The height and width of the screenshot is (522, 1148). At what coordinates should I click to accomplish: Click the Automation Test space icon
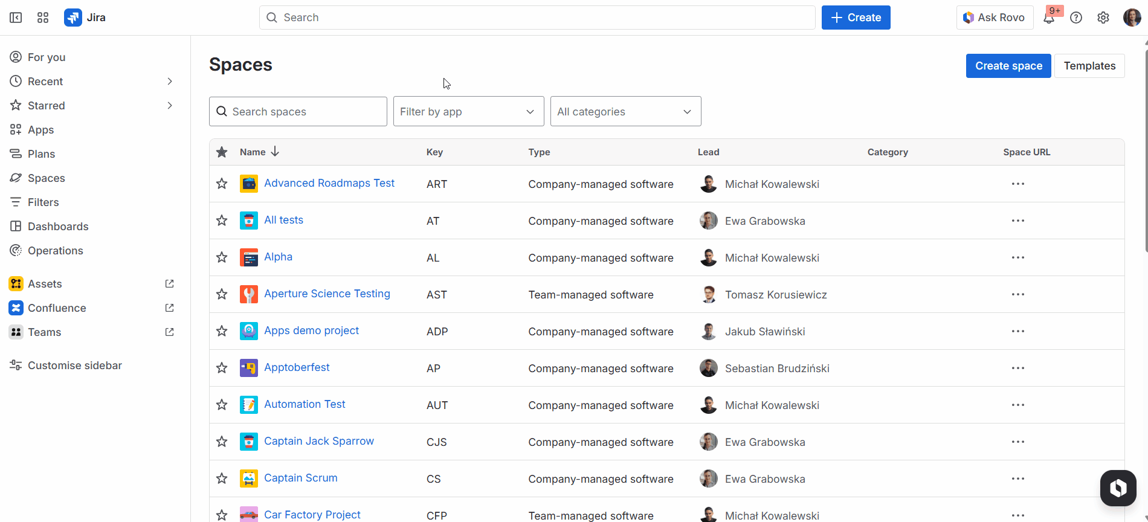(249, 405)
